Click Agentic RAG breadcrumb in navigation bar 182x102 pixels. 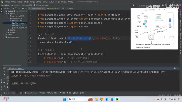pos(15,5)
